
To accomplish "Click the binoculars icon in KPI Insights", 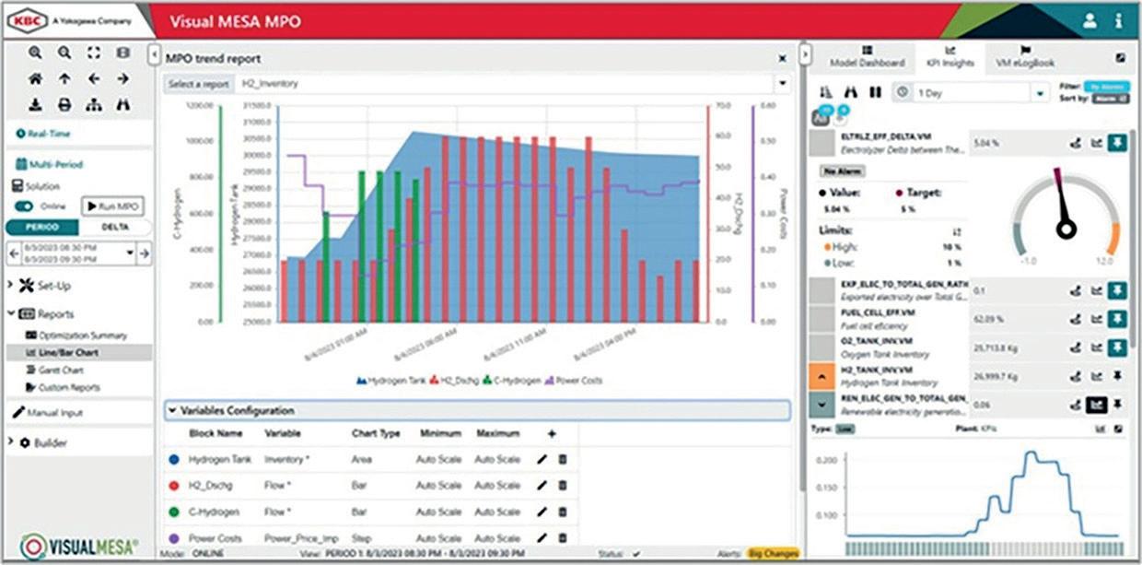I will click(851, 92).
